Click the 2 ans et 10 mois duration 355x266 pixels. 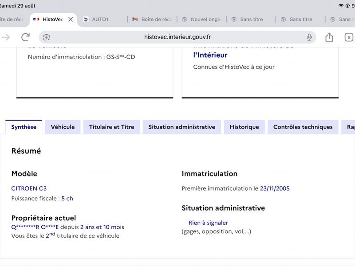pyautogui.click(x=102, y=227)
